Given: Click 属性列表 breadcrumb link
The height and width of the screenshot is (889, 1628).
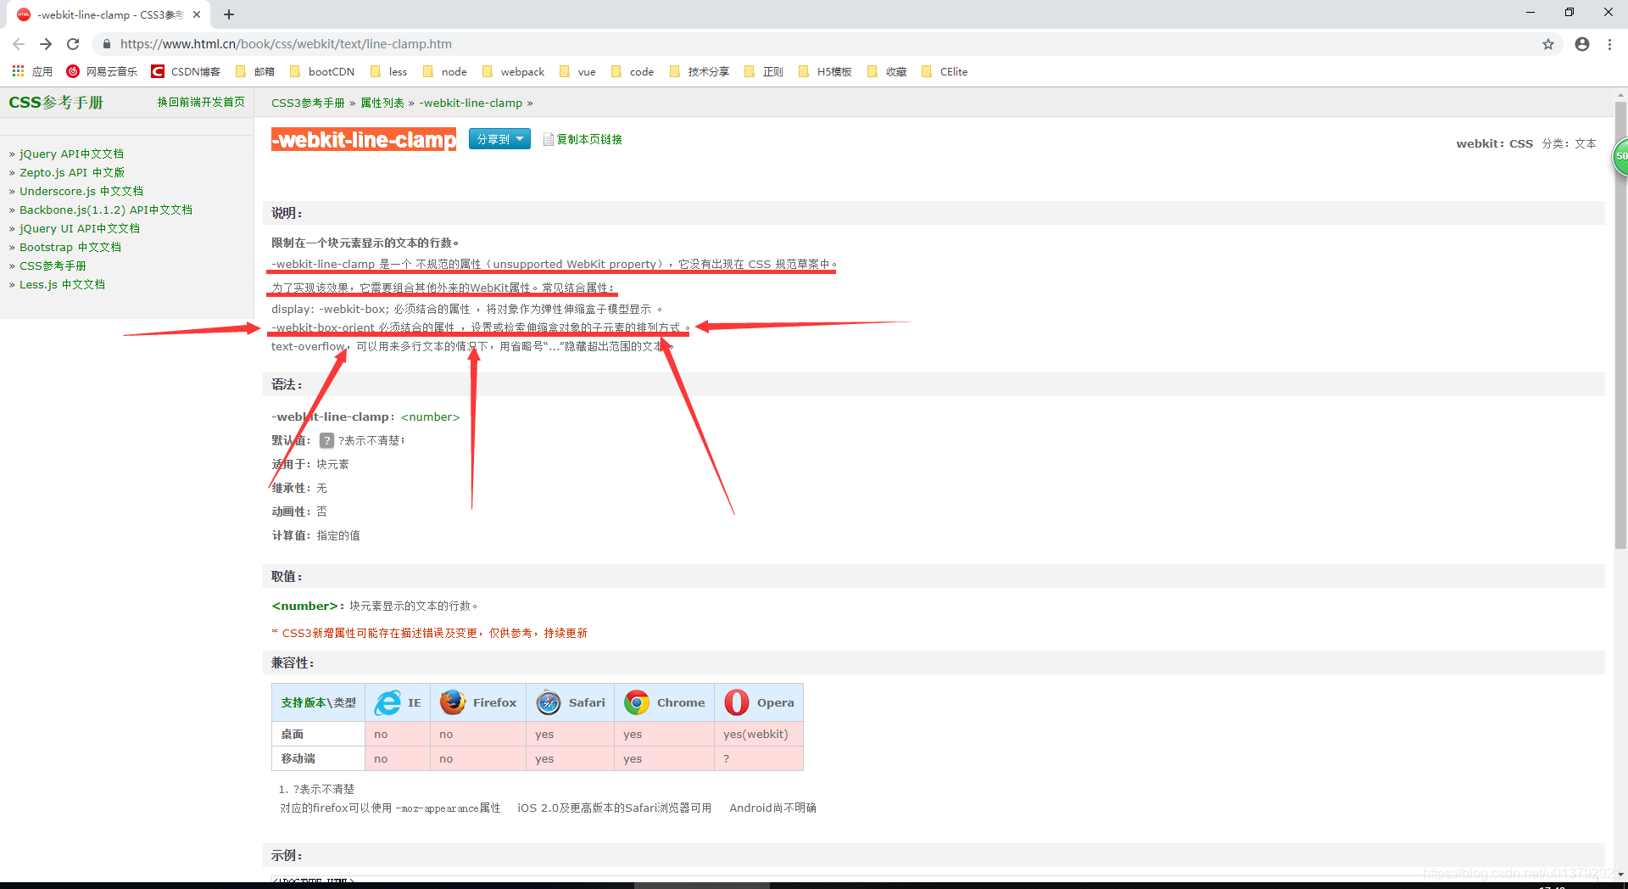Looking at the screenshot, I should pos(382,103).
